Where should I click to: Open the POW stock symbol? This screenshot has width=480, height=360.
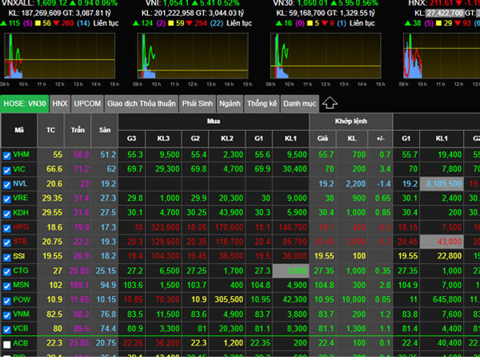click(22, 299)
